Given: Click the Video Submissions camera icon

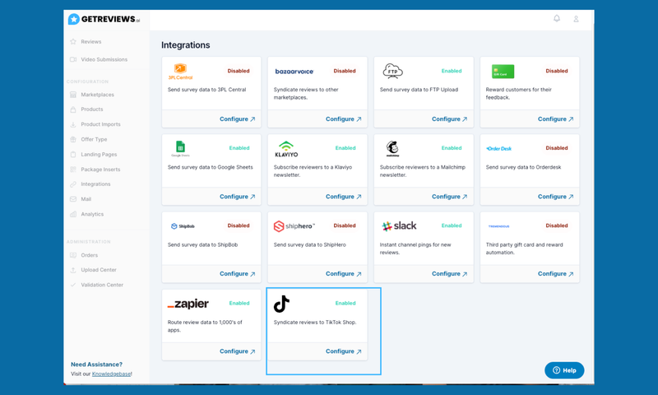Looking at the screenshot, I should pyautogui.click(x=73, y=59).
